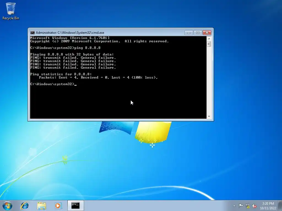
Task: Maximize the cmd.exe window
Action: 198,33
